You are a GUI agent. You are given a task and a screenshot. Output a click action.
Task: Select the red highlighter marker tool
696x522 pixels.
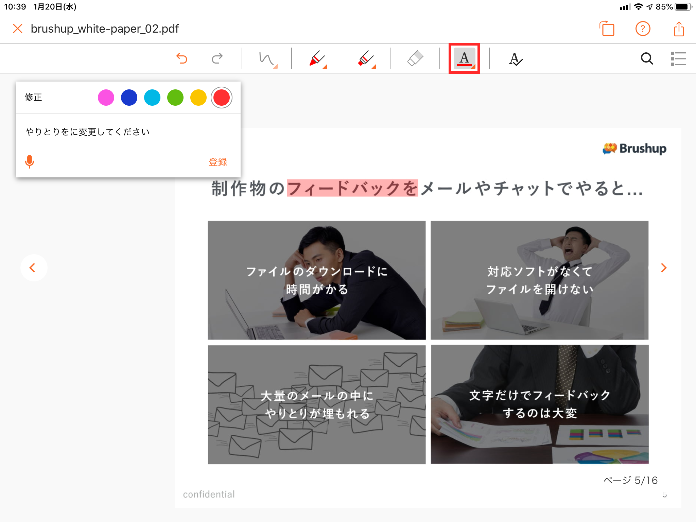[366, 59]
